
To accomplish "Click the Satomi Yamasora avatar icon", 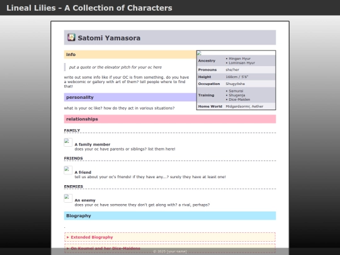I will [x=71, y=37].
